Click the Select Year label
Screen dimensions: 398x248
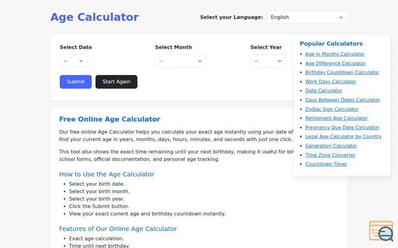pos(266,47)
